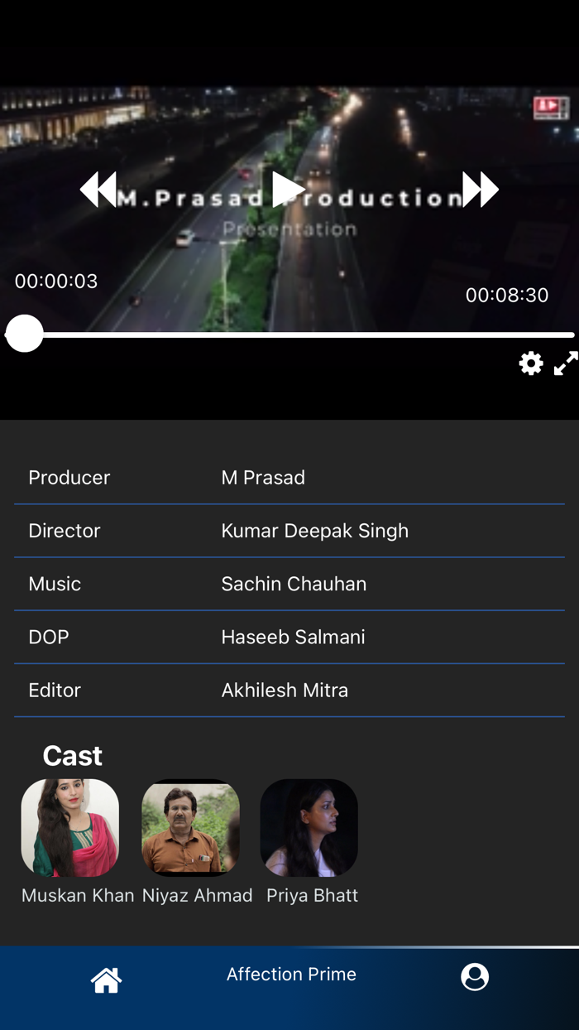This screenshot has height=1030, width=579.
Task: Open Priya Bhatt's cast photo
Action: [x=309, y=828]
